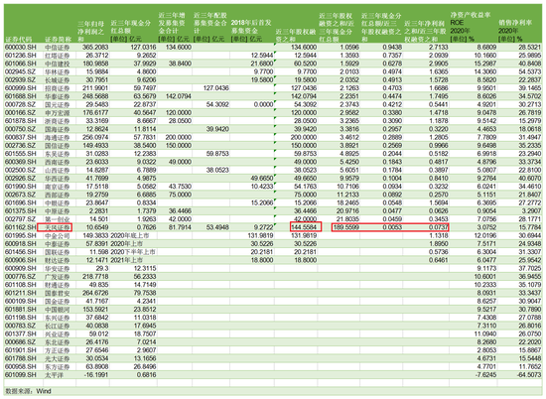Select code cell 002926.SZ
This screenshot has width=546, height=399.
coord(21,178)
